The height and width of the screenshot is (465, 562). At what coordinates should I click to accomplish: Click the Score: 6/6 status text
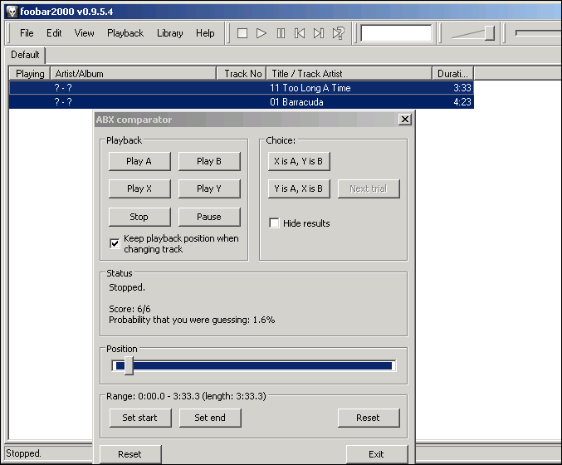[130, 309]
